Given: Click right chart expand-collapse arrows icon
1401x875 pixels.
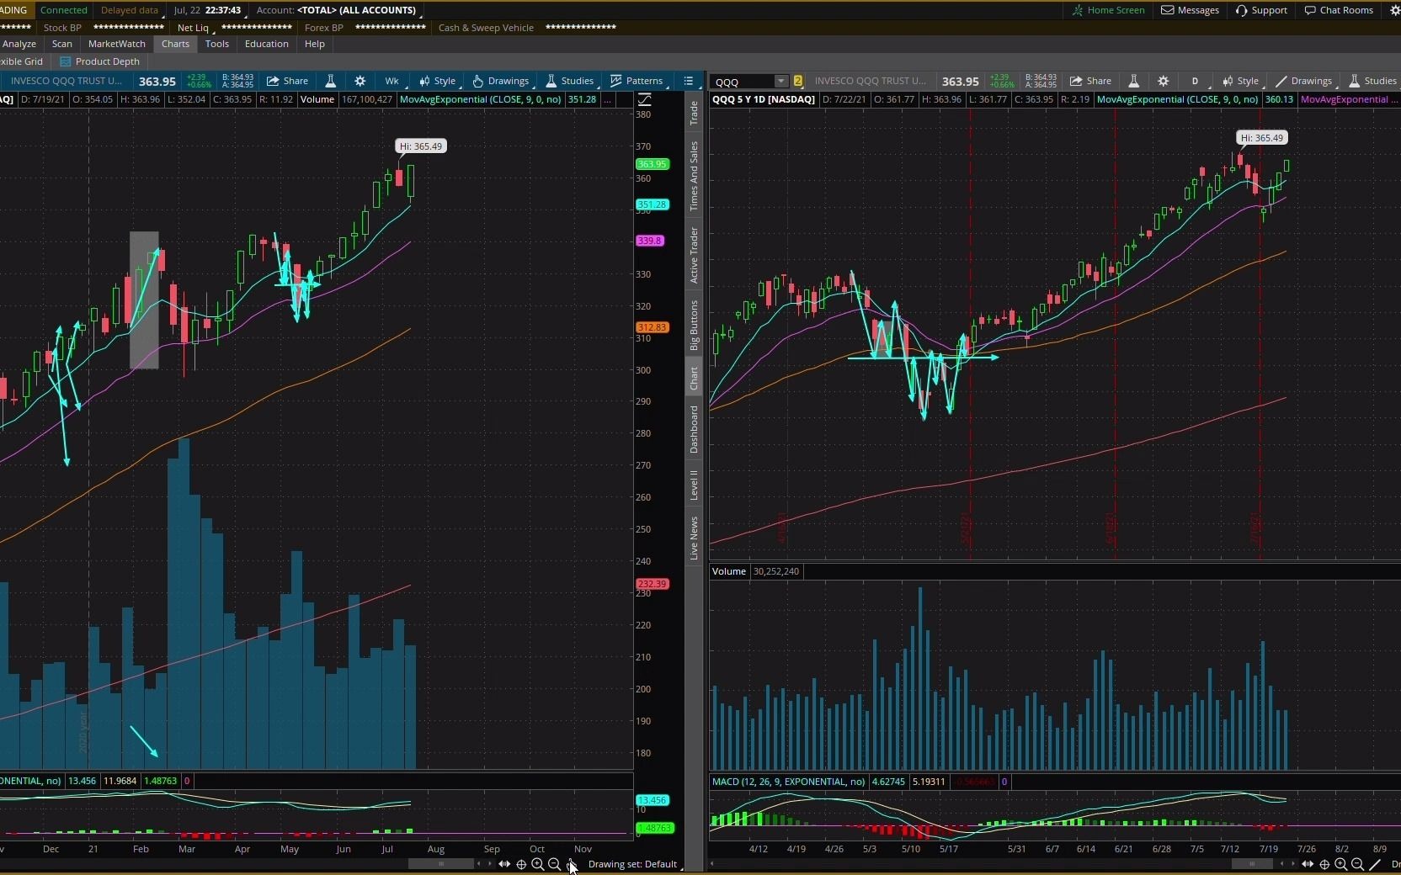Looking at the screenshot, I should click(x=1307, y=864).
